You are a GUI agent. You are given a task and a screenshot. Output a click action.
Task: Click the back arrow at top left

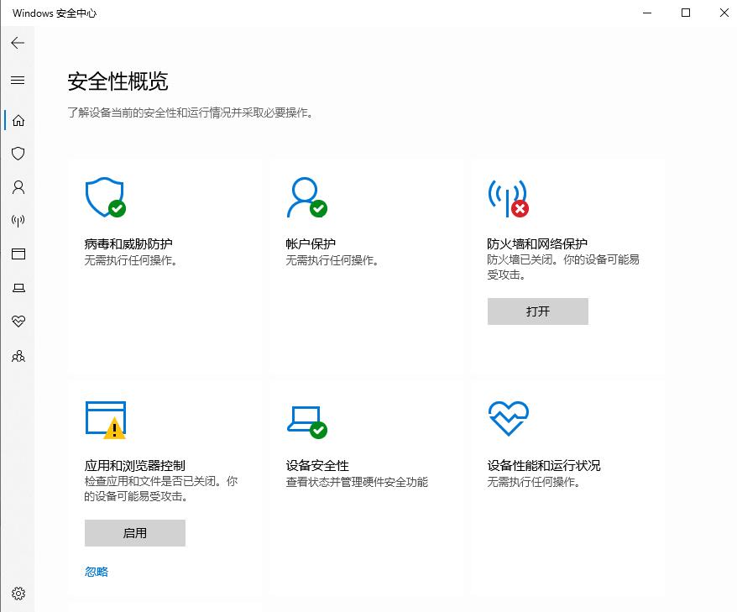coord(18,43)
